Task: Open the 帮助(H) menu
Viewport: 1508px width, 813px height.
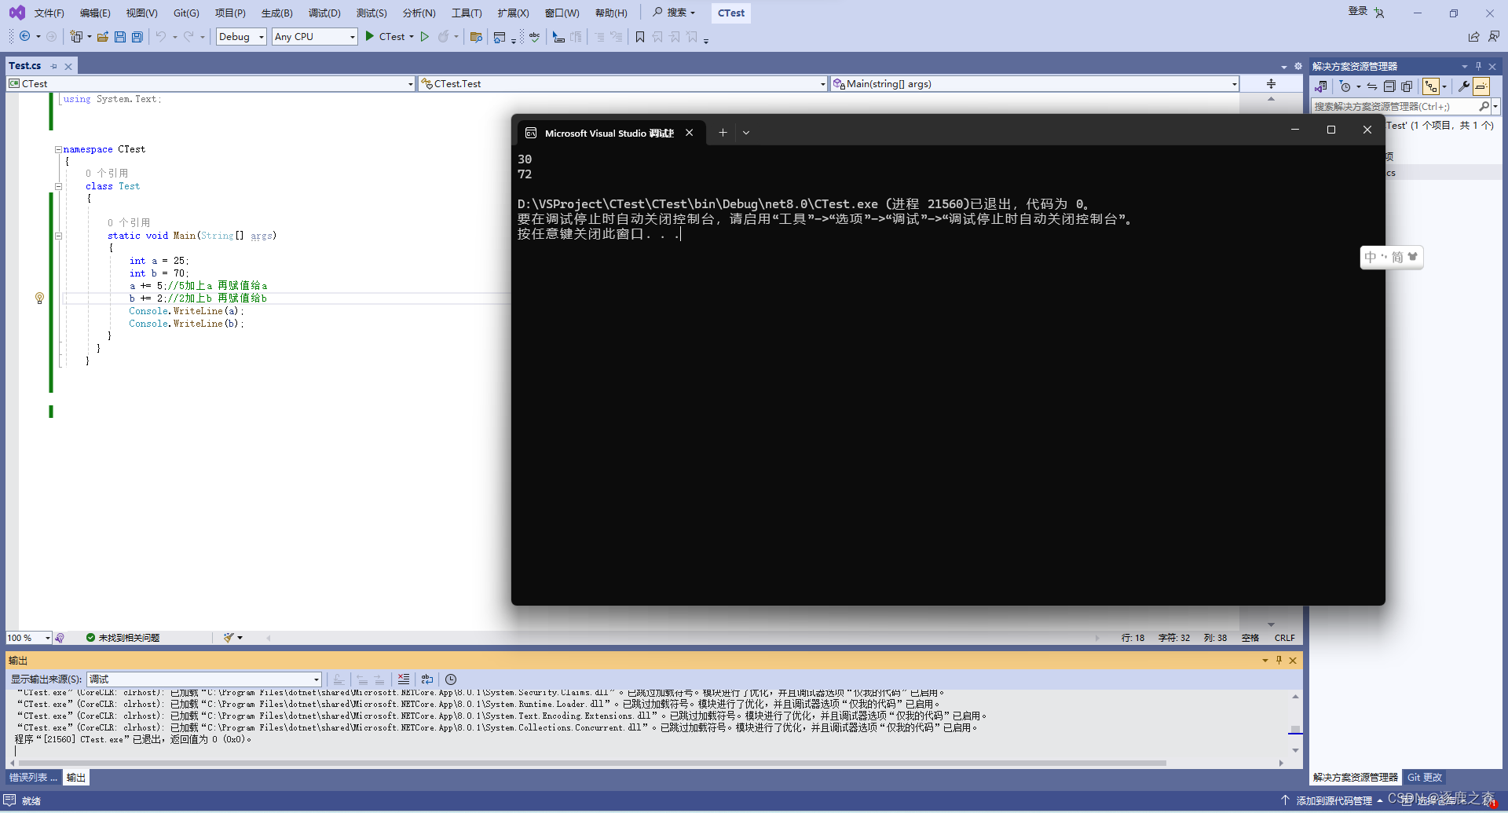Action: 611,13
